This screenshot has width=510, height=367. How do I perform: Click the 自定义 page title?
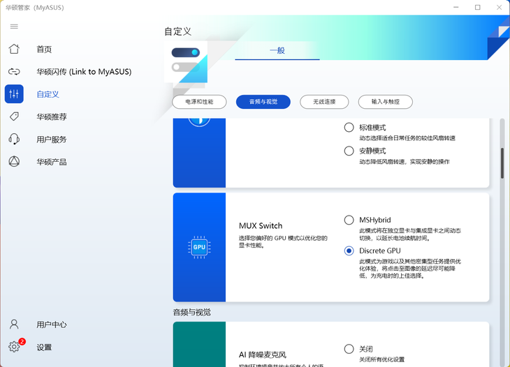point(178,31)
